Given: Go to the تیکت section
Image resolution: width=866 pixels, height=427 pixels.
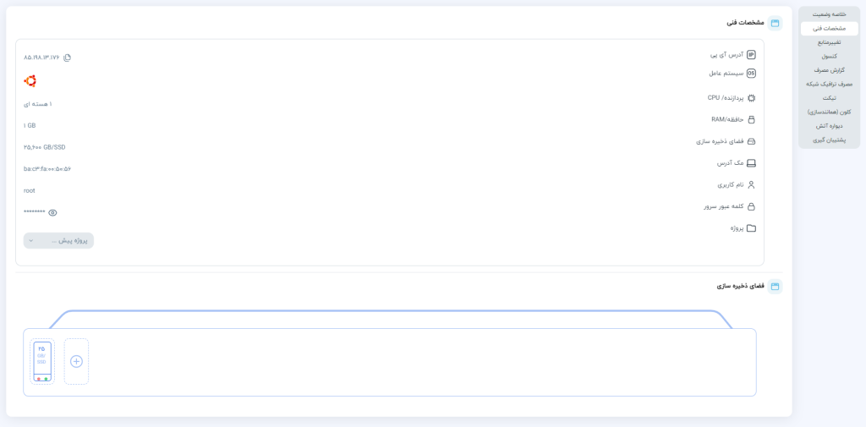Looking at the screenshot, I should tap(830, 98).
